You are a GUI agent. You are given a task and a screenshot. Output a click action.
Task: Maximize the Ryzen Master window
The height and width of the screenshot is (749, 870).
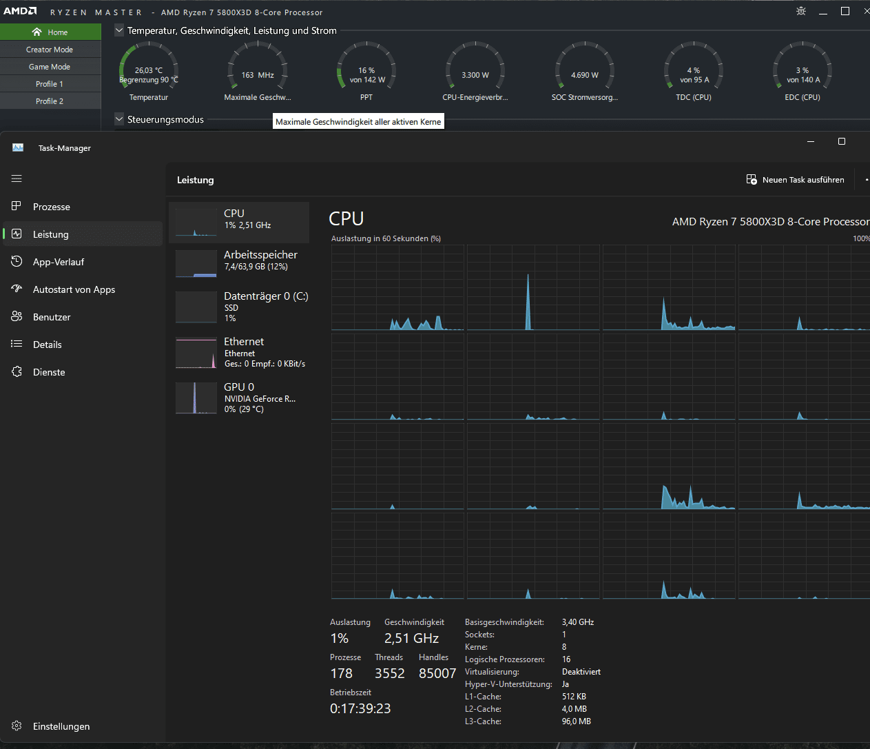(845, 11)
